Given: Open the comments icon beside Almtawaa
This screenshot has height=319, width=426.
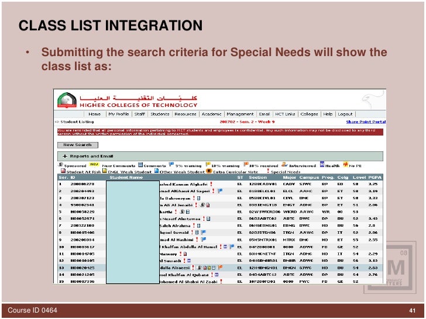Looking at the screenshot, I should [x=208, y=219].
